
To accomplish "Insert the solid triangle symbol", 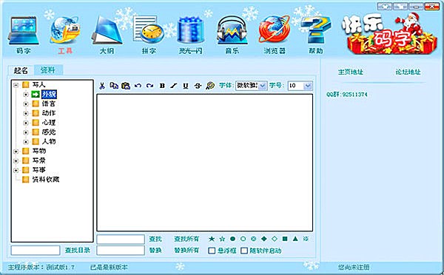I will 295,239.
